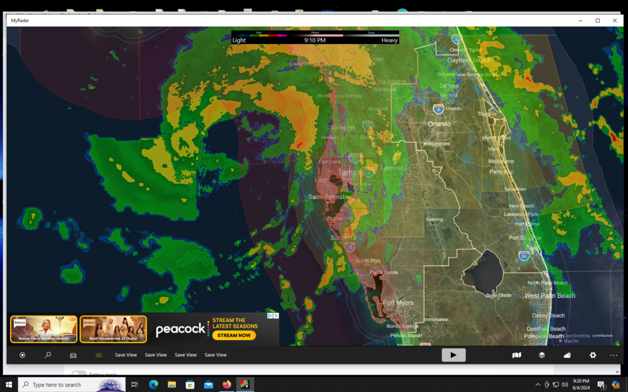Expand the hidden system tray icons
The image size is (628, 392).
tap(538, 384)
